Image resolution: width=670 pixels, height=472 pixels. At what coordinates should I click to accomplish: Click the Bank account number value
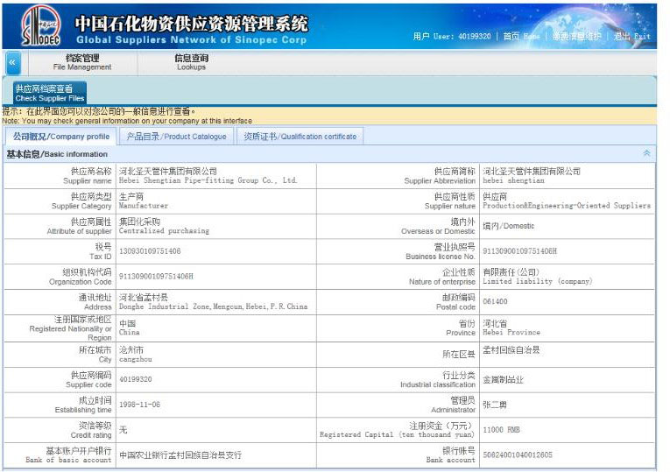tap(518, 455)
